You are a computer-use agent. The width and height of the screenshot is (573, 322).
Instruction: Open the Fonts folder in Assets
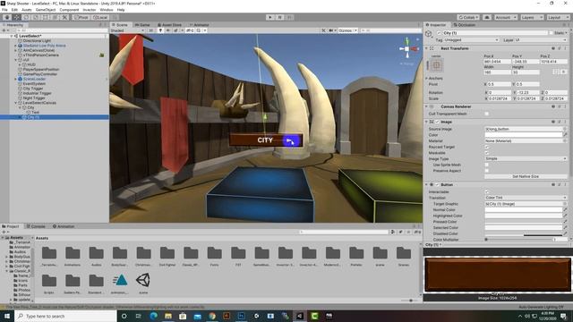pyautogui.click(x=215, y=256)
